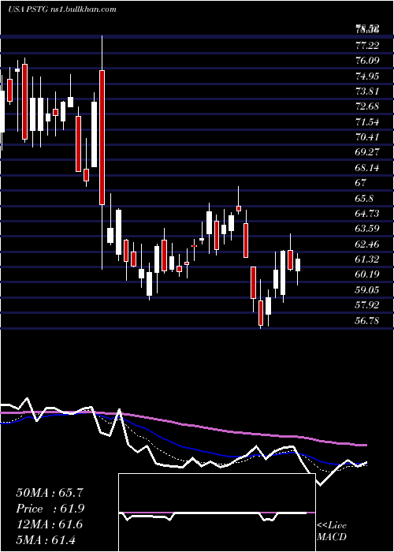The width and height of the screenshot is (394, 552).
Task: Click the '12MA : 61.6' legend value
Action: pyautogui.click(x=50, y=524)
